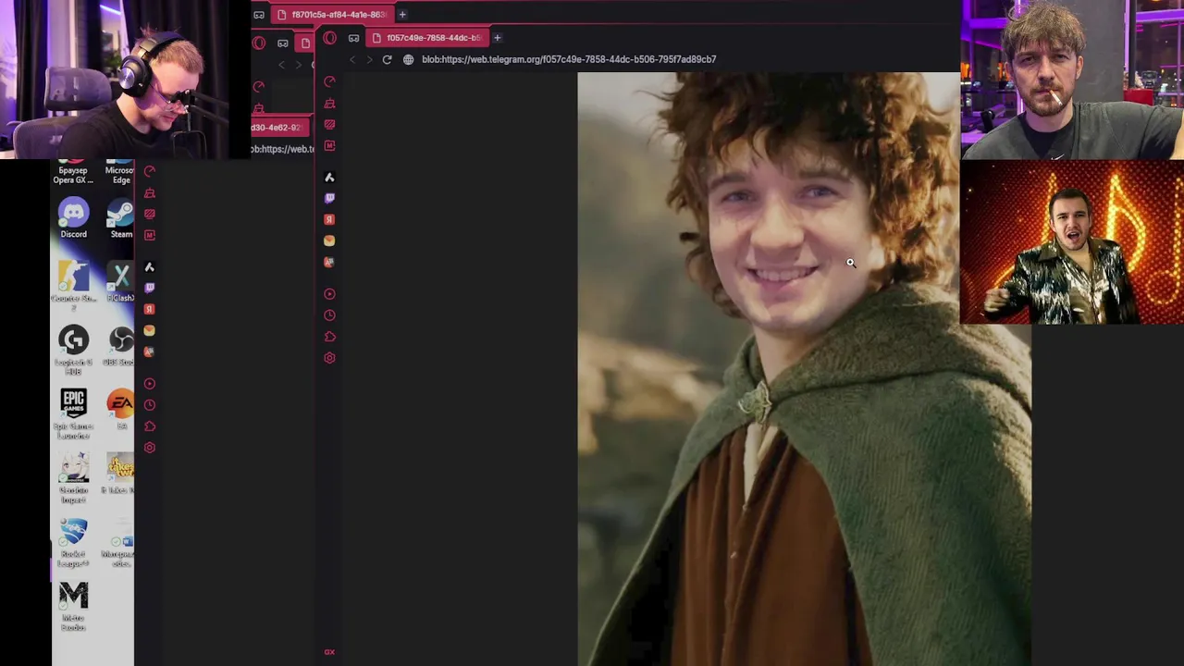This screenshot has height=666, width=1184.
Task: Select EA app desktop shortcut
Action: [x=120, y=410]
